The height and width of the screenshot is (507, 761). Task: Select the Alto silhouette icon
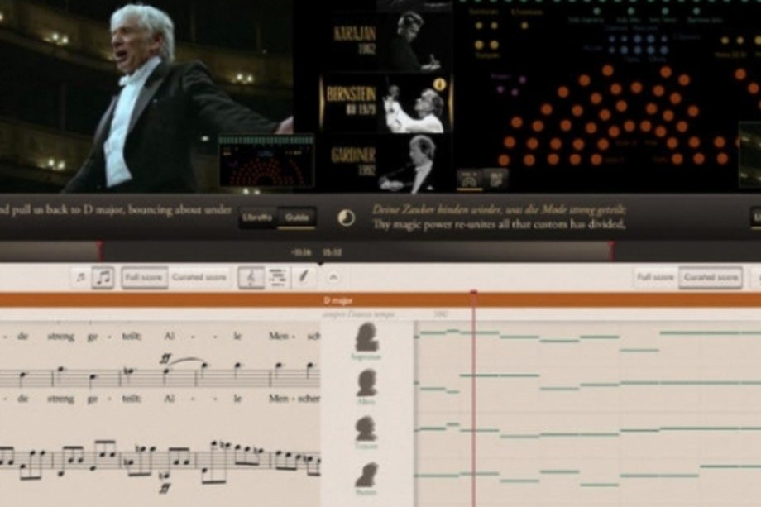(367, 383)
